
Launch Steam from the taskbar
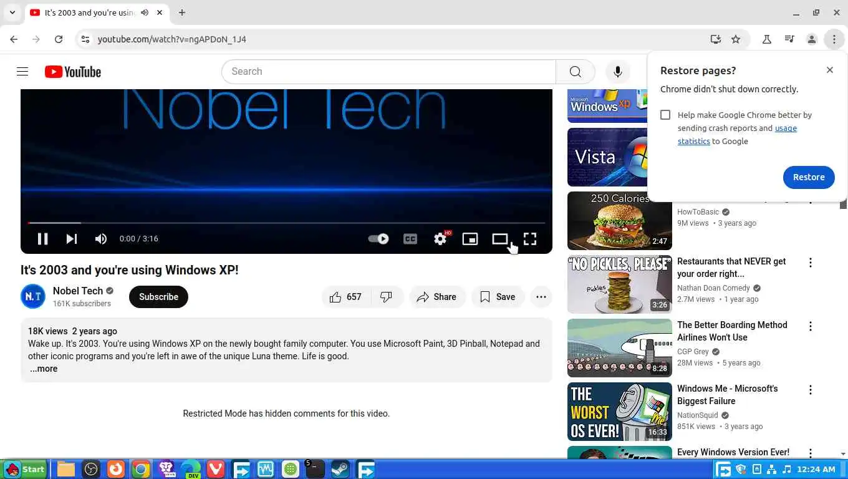tap(340, 469)
